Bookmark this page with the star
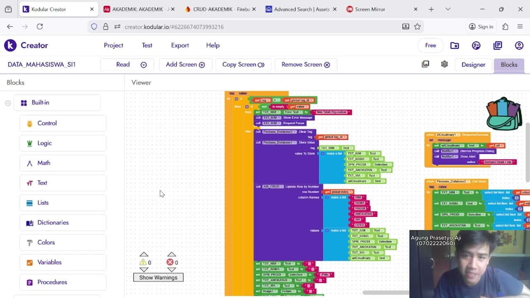The image size is (530, 298). 417,26
